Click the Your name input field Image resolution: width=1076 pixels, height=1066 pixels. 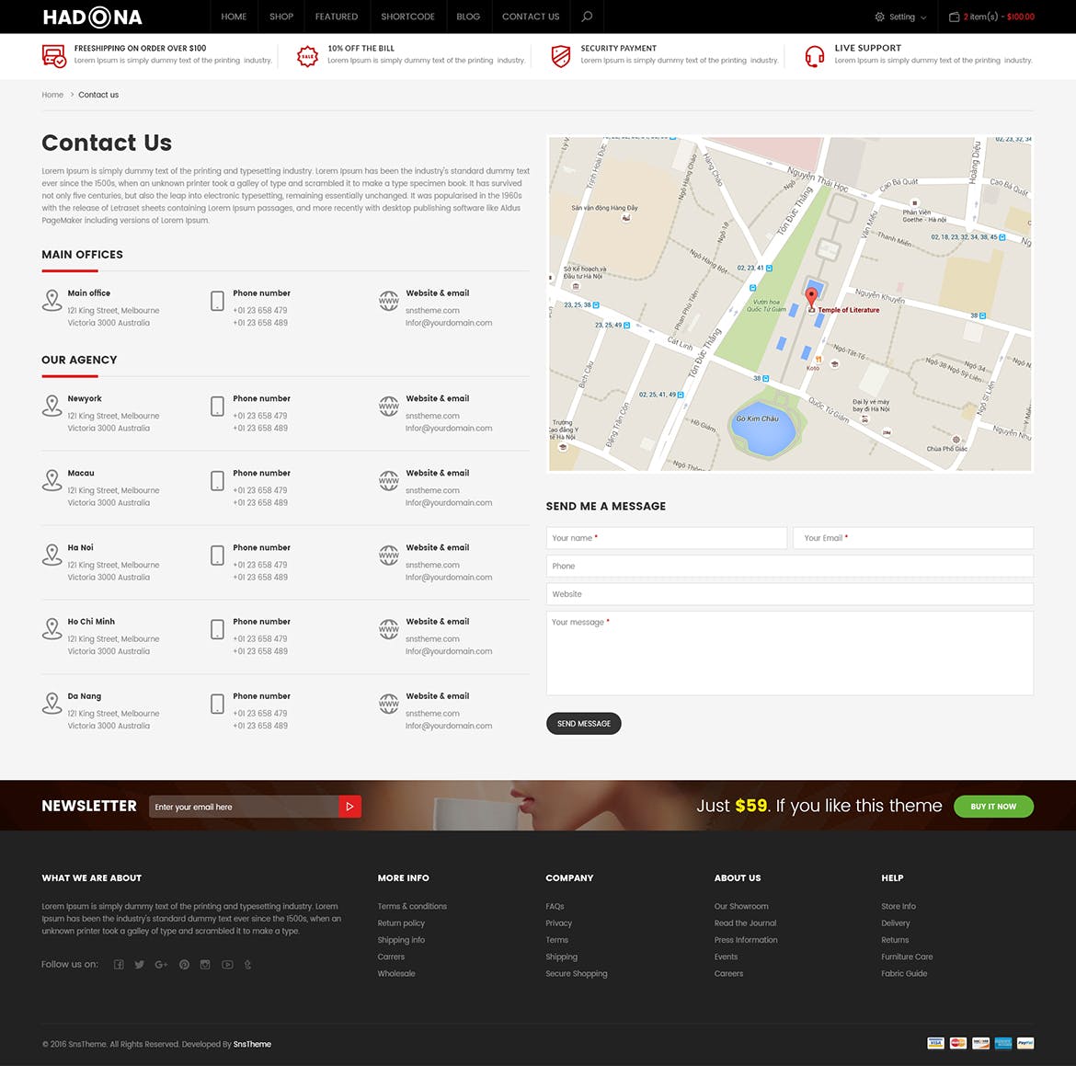666,538
